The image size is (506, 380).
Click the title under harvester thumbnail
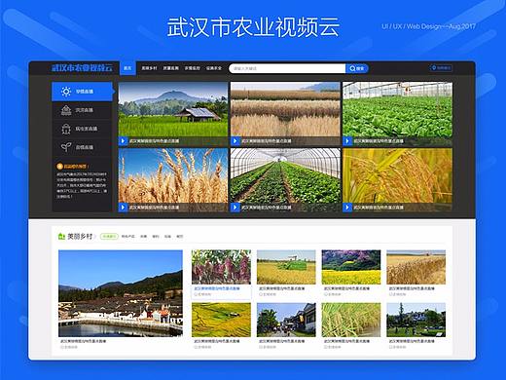[282, 288]
